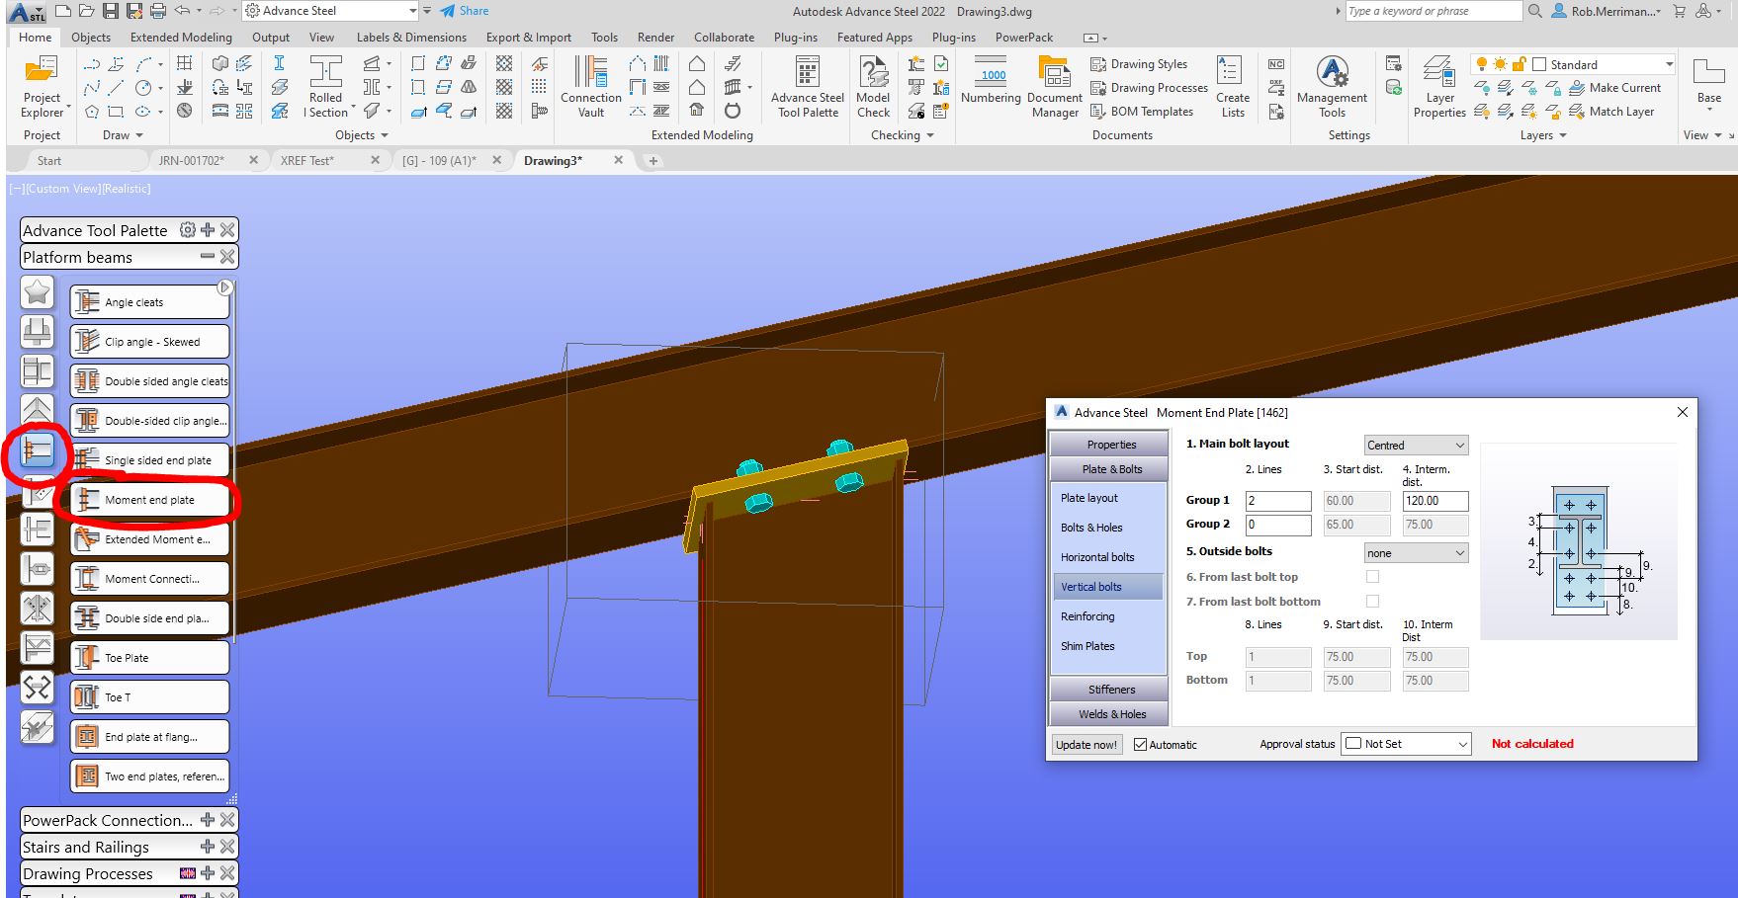
Task: Choose Toe Plate connection
Action: tap(149, 658)
